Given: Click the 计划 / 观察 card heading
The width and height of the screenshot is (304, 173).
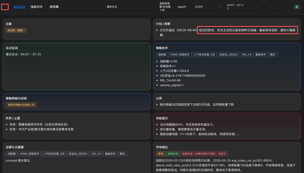Looking at the screenshot, I should (163, 24).
